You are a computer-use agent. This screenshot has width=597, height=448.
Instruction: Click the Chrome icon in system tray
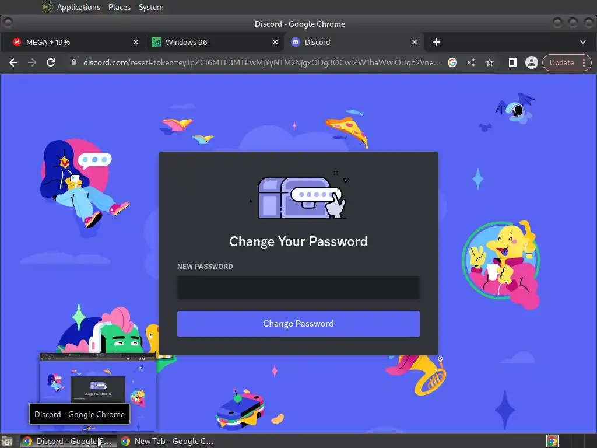[552, 441]
